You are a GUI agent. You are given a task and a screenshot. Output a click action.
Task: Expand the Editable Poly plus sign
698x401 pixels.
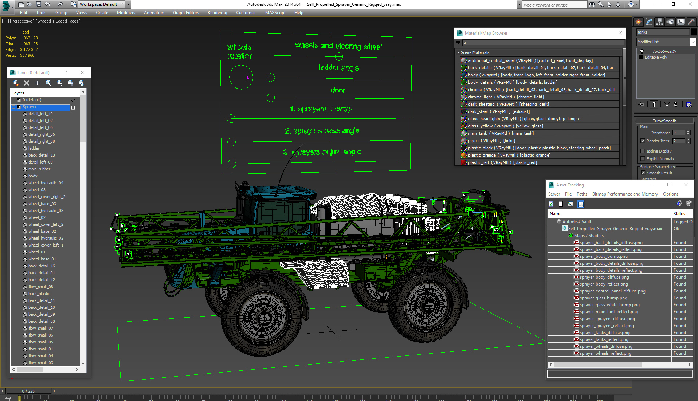point(641,57)
